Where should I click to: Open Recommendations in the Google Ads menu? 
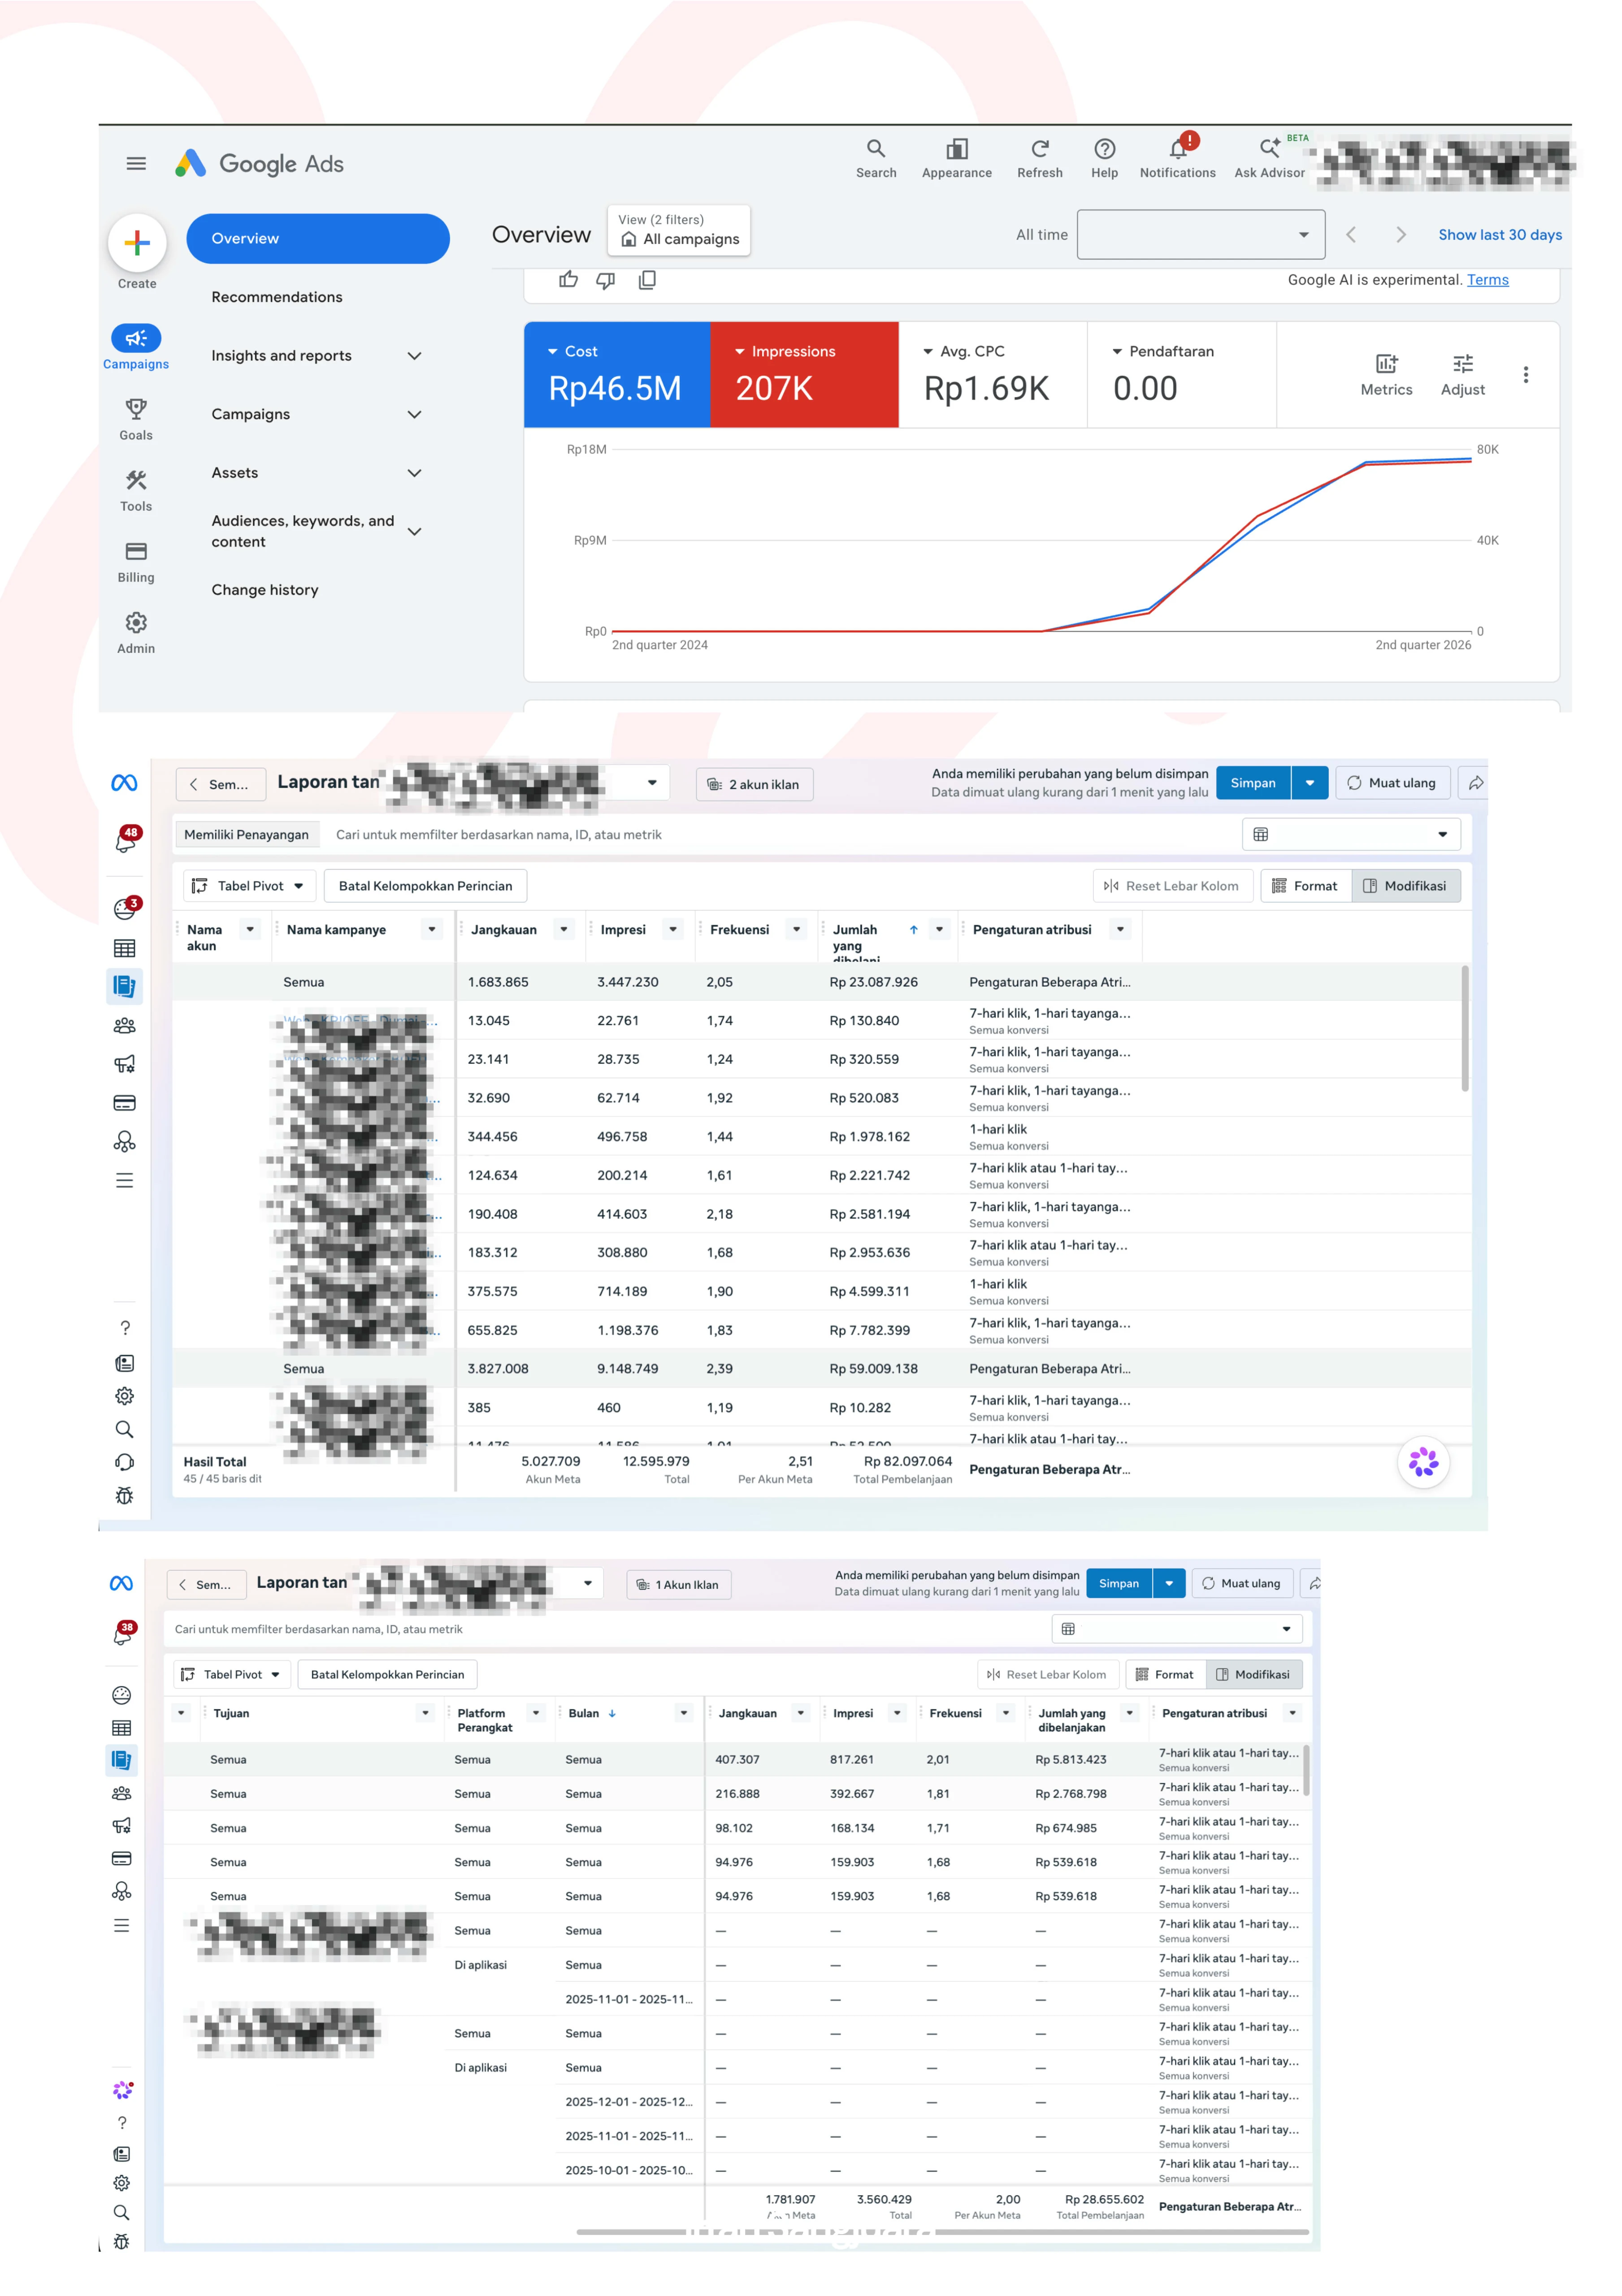[x=277, y=297]
